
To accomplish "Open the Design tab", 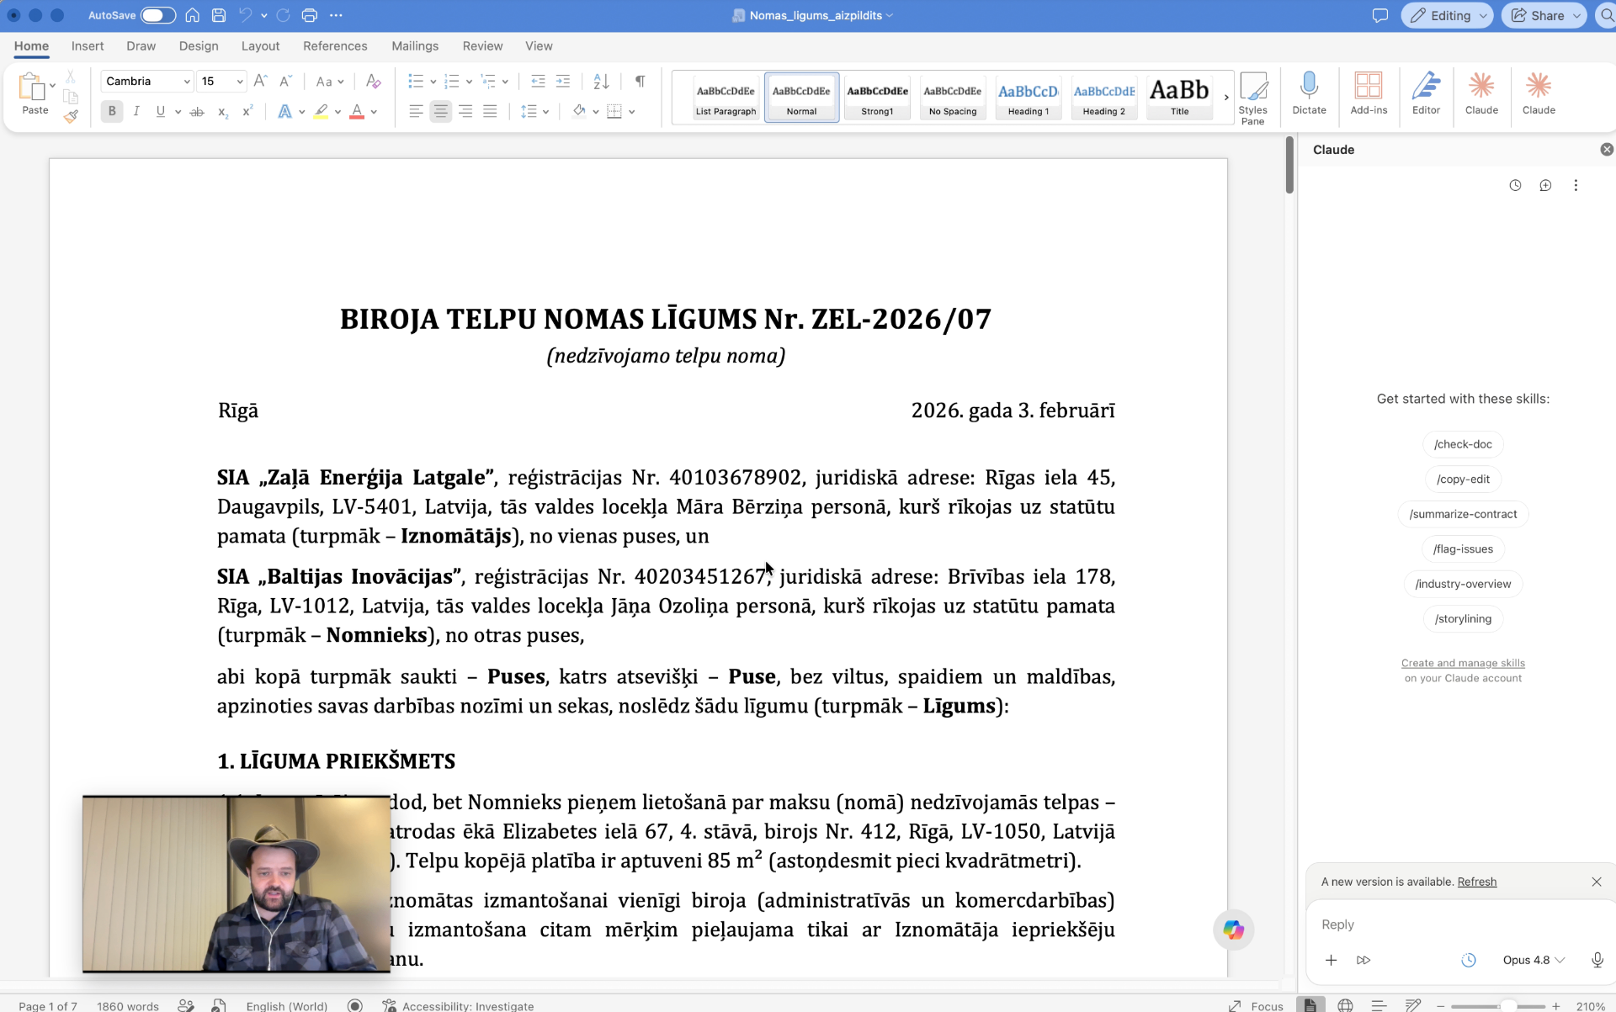I will (199, 46).
